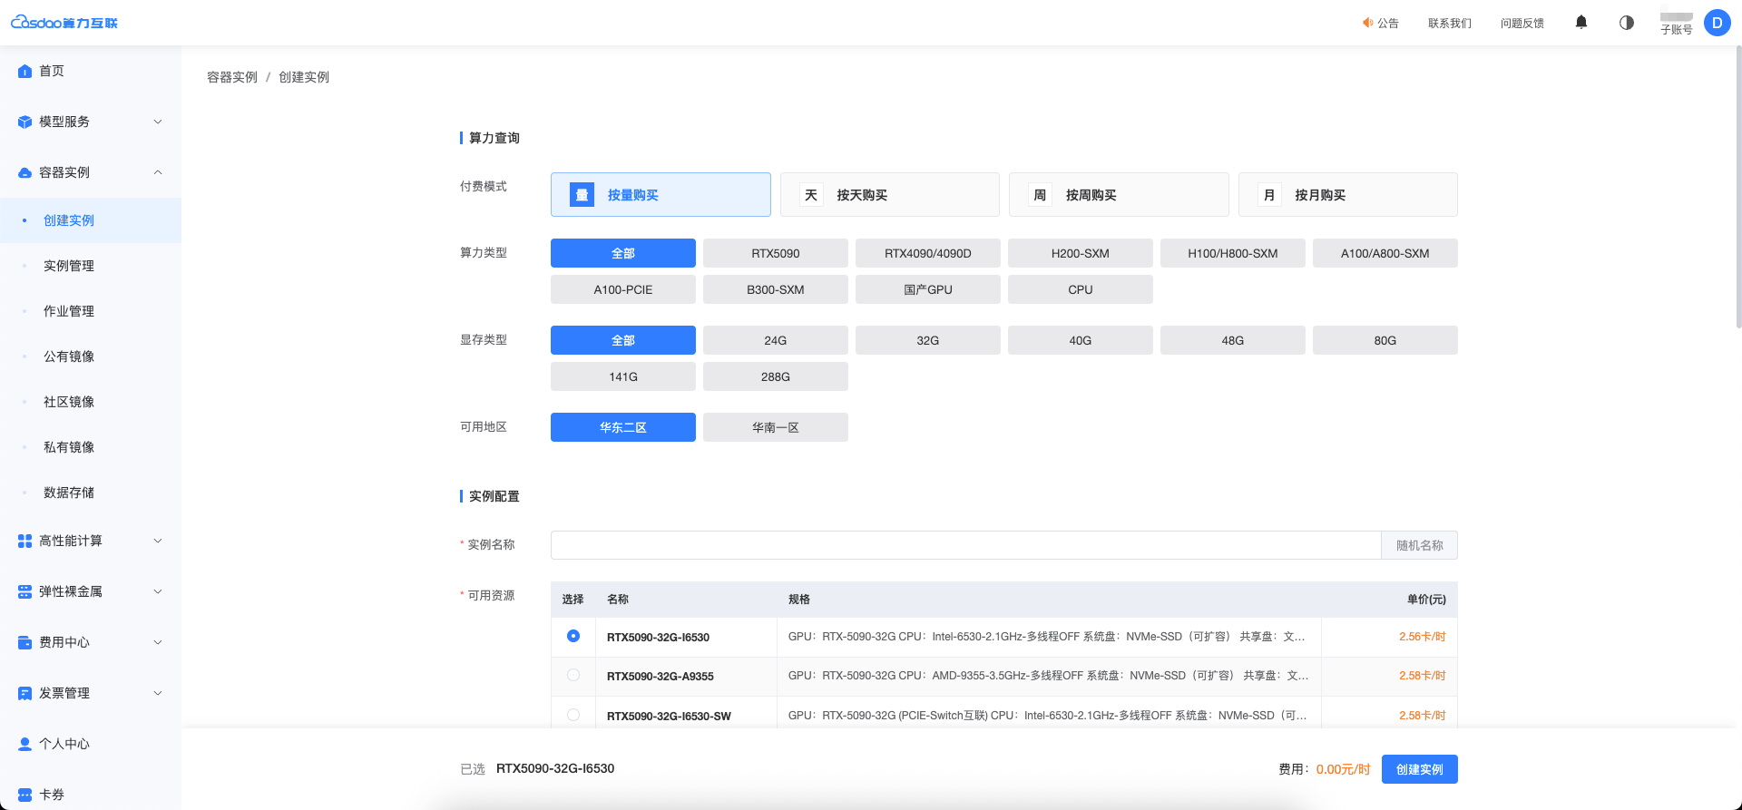
Task: Click the 公告 speaker icon
Action: click(x=1367, y=23)
